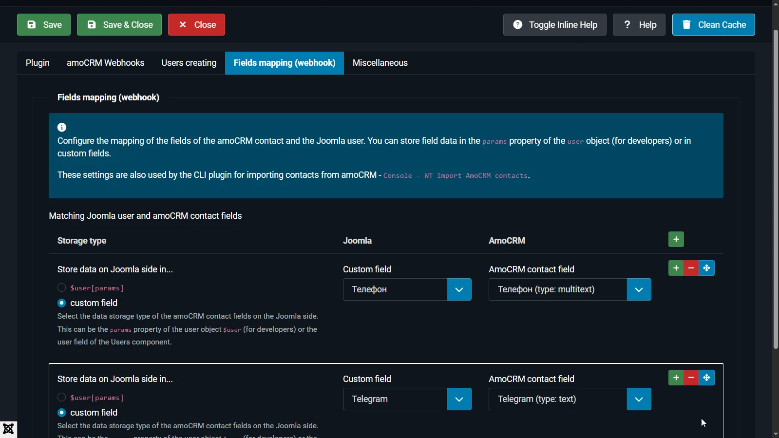
Task: Remove the Телефон mapping row with minus icon
Action: (x=691, y=268)
